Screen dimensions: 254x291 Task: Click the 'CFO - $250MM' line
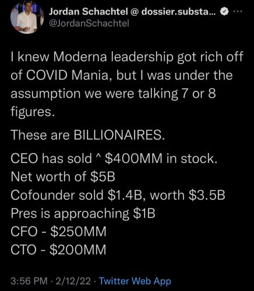point(58,231)
